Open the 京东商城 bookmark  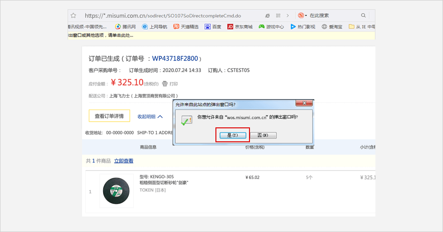coord(239,27)
